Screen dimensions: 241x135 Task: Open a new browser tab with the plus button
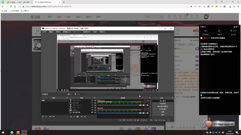click(64, 2)
